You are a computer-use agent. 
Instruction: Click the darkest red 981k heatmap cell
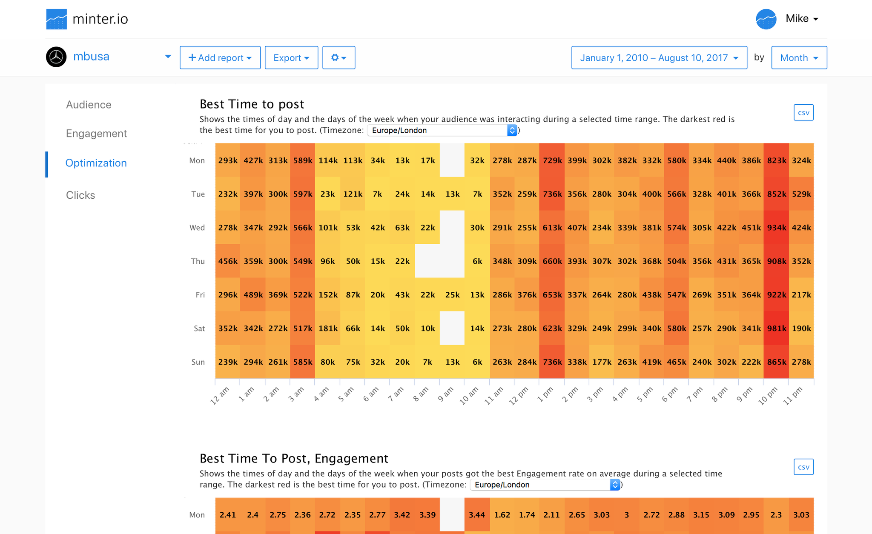(x=776, y=328)
